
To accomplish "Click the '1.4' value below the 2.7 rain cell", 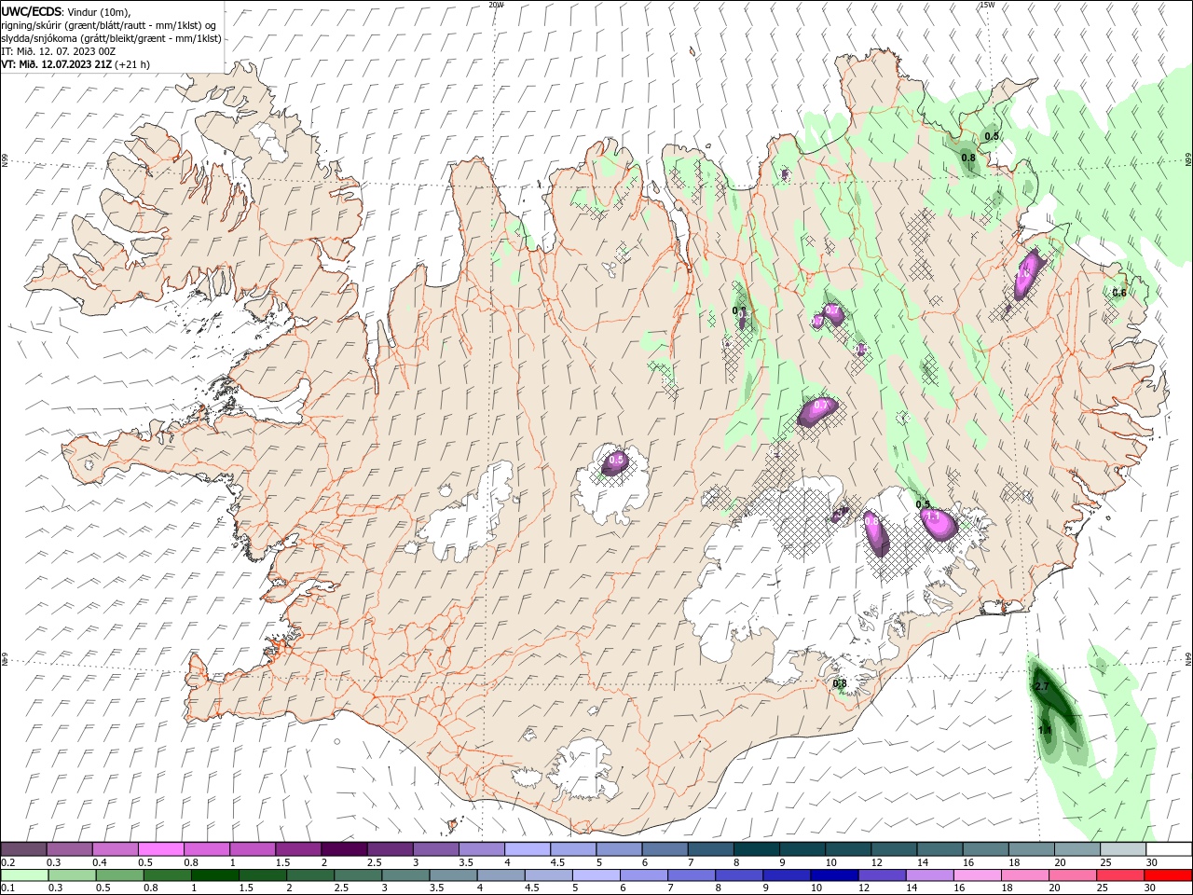I will [x=1045, y=730].
